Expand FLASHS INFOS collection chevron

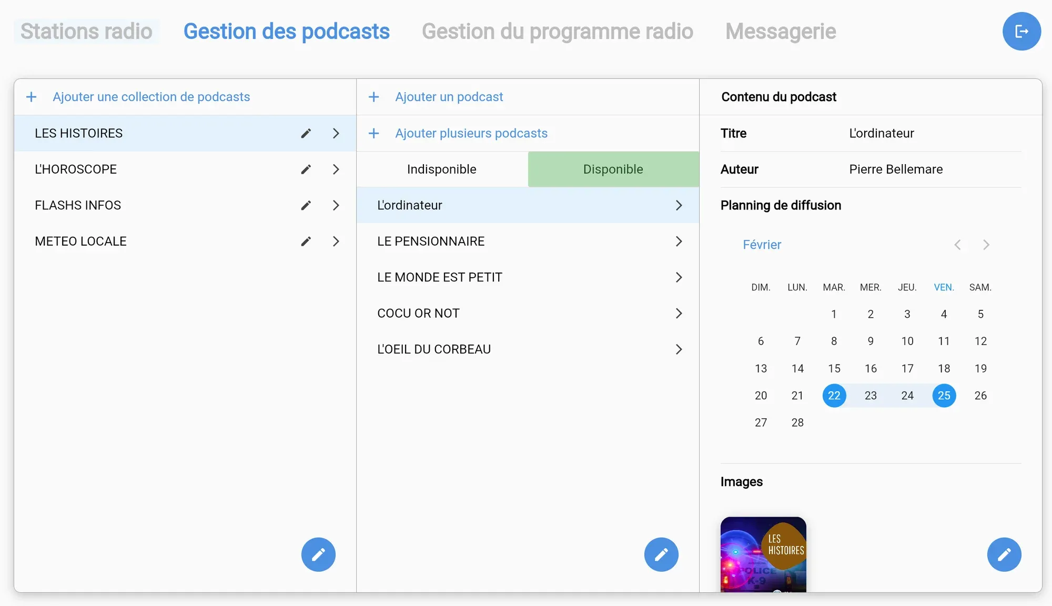(x=336, y=206)
